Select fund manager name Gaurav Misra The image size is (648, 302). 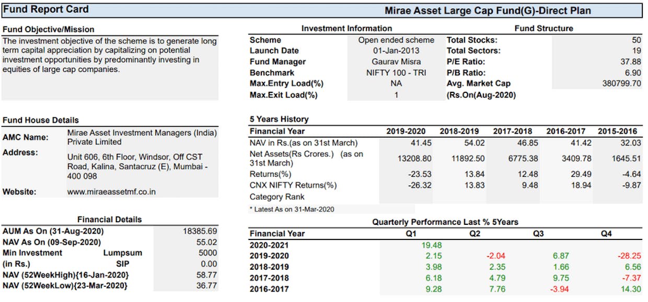click(396, 62)
